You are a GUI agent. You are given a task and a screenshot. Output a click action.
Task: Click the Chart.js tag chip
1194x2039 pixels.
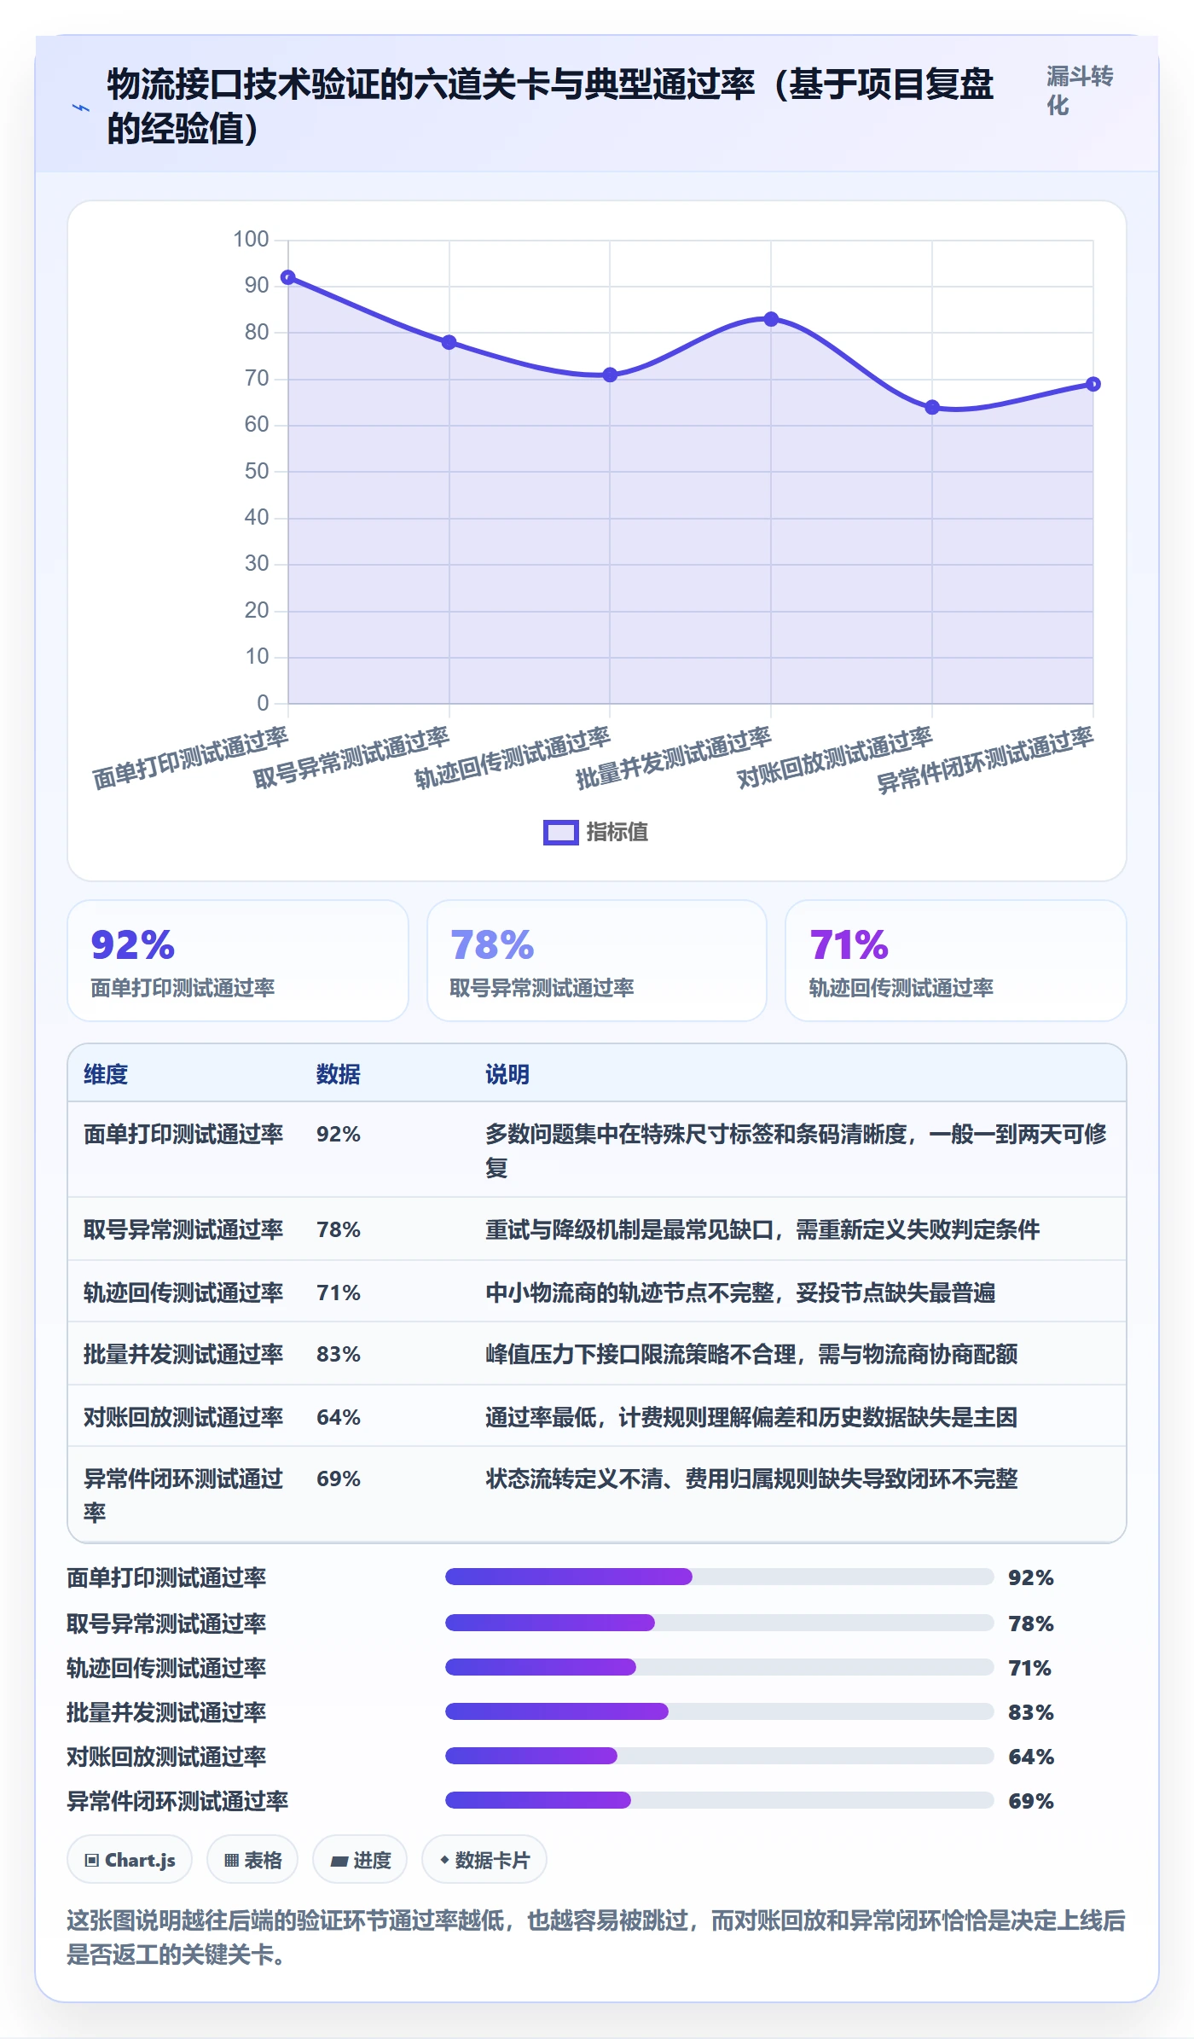[x=130, y=1860]
